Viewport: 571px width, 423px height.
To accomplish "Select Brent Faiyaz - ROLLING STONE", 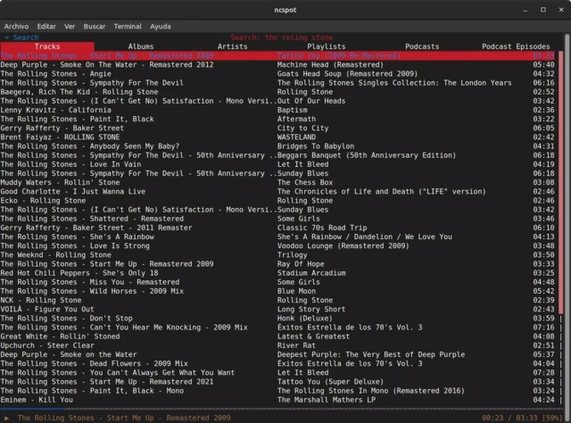I will (x=277, y=137).
